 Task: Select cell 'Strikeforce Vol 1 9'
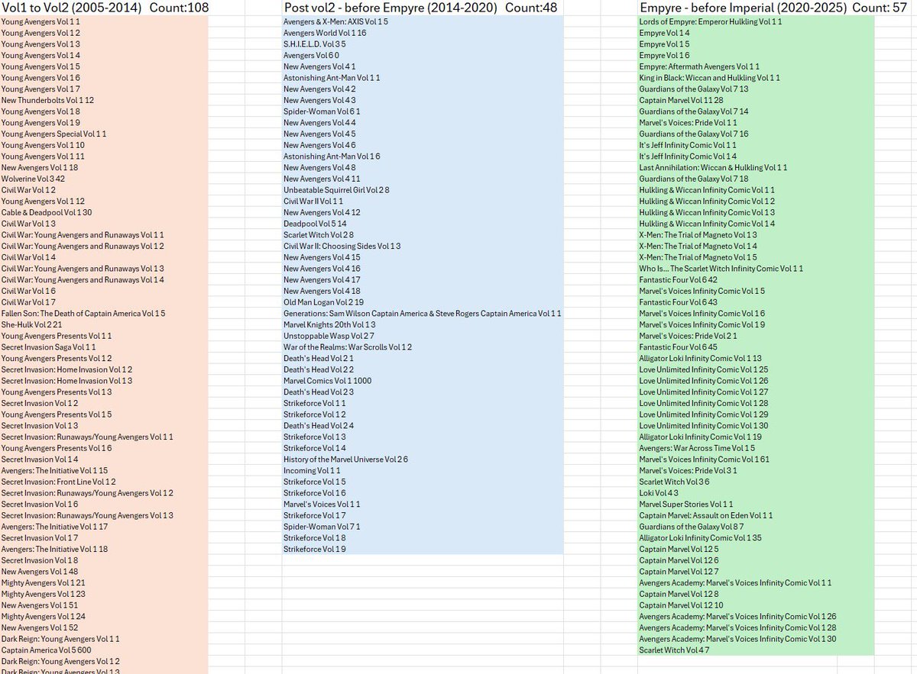pyautogui.click(x=423, y=549)
